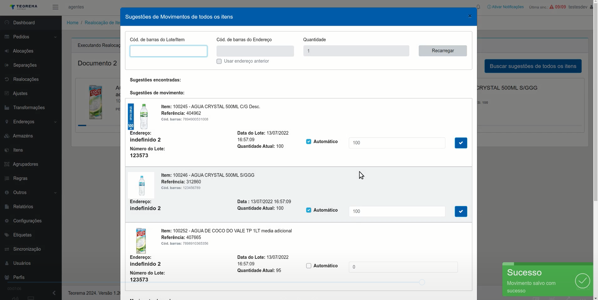Click the hamburger menu icon in header
Image resolution: width=598 pixels, height=300 pixels.
click(55, 7)
